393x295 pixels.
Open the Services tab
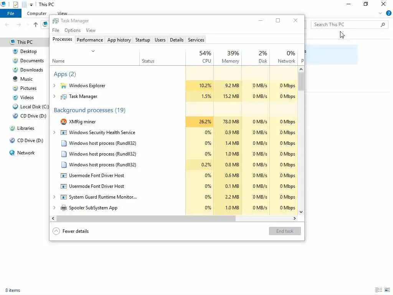(196, 40)
